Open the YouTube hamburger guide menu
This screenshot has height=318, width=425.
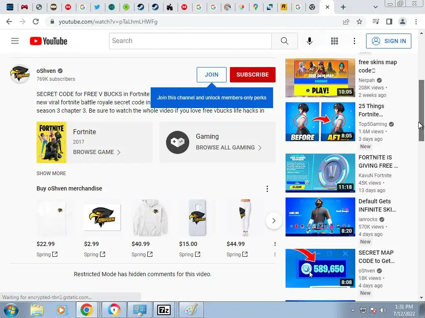15,41
